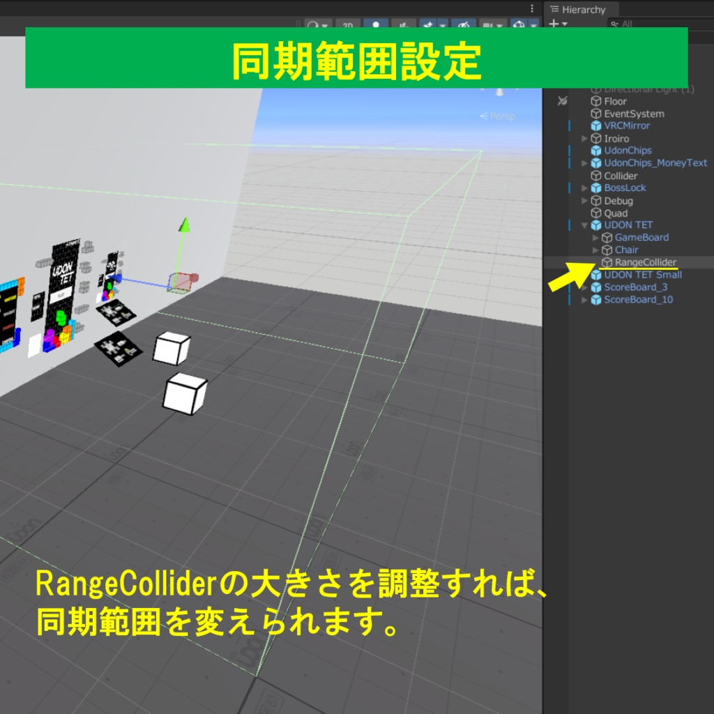This screenshot has height=714, width=714.
Task: Select the Chair child row
Action: coord(626,250)
